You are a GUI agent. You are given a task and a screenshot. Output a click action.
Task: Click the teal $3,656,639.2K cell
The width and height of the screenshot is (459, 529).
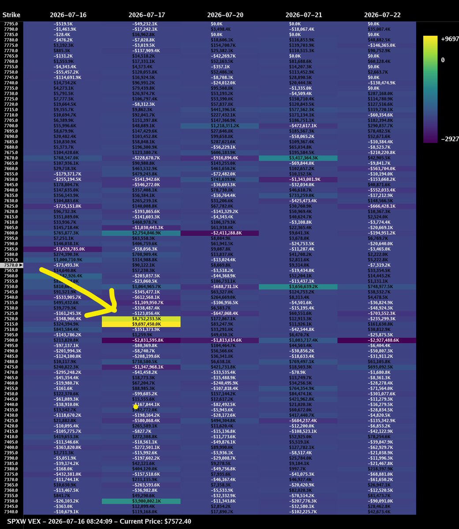coord(299,287)
